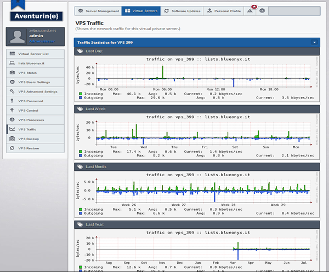Click '46.1 k' max incoming value in Last Day
The image size is (329, 272).
[134, 94]
